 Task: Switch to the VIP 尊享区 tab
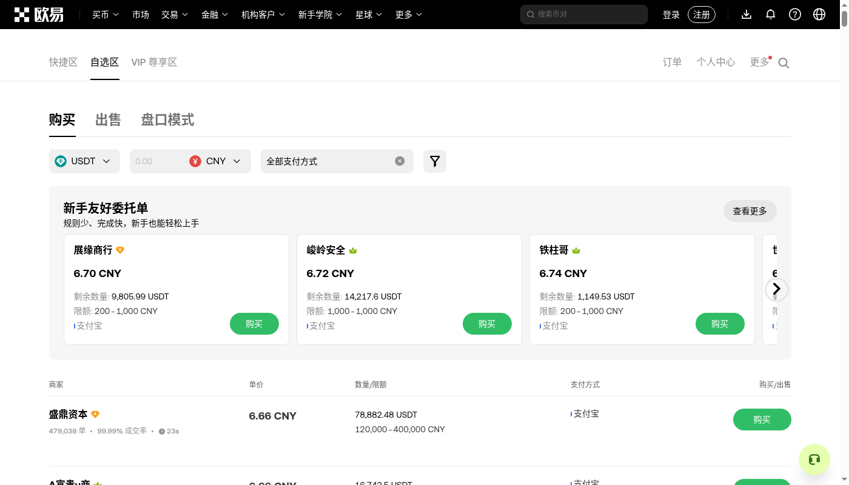click(154, 62)
